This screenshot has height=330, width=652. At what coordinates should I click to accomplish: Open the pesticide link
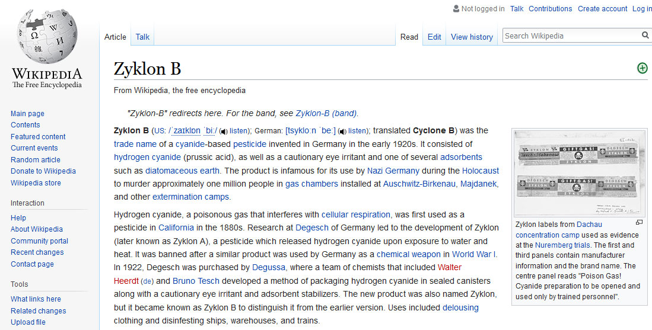250,144
